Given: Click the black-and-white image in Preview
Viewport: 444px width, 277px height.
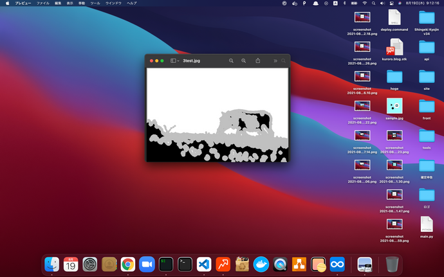Looking at the screenshot, I should click(217, 115).
